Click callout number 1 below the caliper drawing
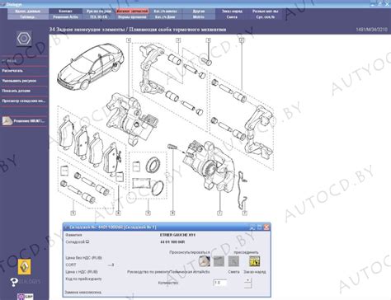This screenshot has height=300, width=391. pos(219,213)
